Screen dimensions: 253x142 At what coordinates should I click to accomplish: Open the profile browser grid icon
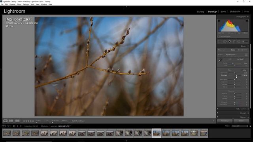(246, 55)
